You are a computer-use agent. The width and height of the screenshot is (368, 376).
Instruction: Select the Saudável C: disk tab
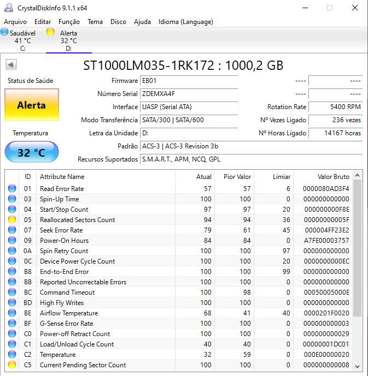pyautogui.click(x=22, y=40)
